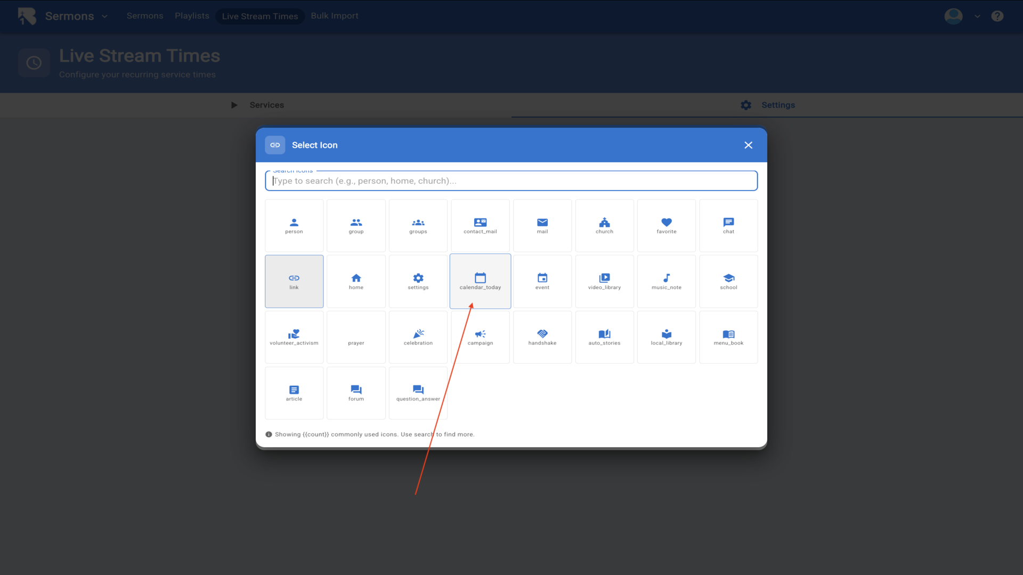Choose the menu_book icon
Viewport: 1023px width, 575px height.
(728, 337)
